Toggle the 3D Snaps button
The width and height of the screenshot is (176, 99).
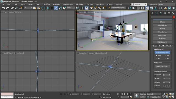91,8
